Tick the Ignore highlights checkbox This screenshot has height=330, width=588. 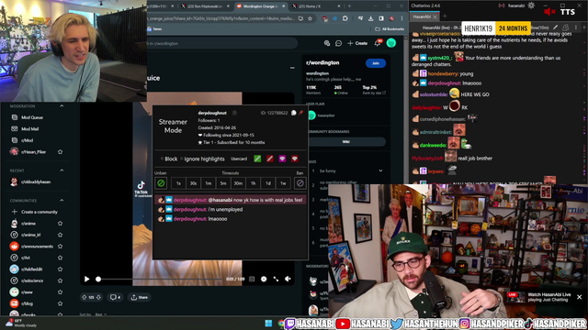pos(182,159)
